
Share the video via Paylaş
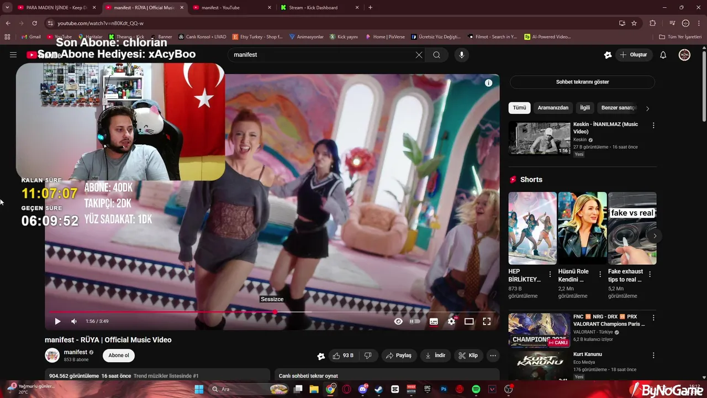coord(399,355)
